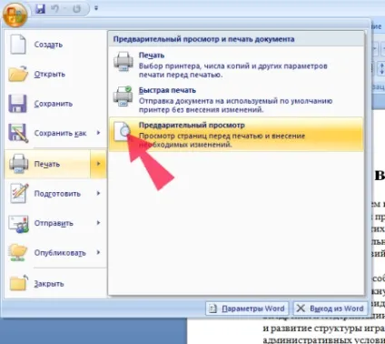Click the disk-and-pencil icon for Сохранить как
The height and width of the screenshot is (344, 385).
coord(18,133)
